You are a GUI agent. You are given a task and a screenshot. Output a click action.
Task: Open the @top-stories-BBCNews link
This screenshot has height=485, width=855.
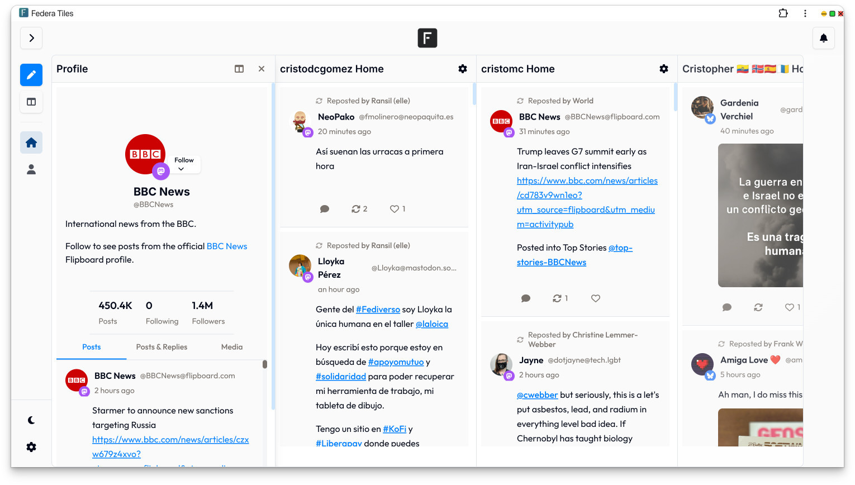coord(574,255)
